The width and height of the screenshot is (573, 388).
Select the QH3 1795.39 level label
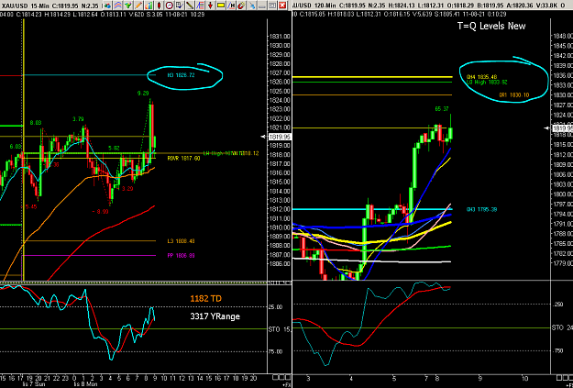[x=481, y=209]
